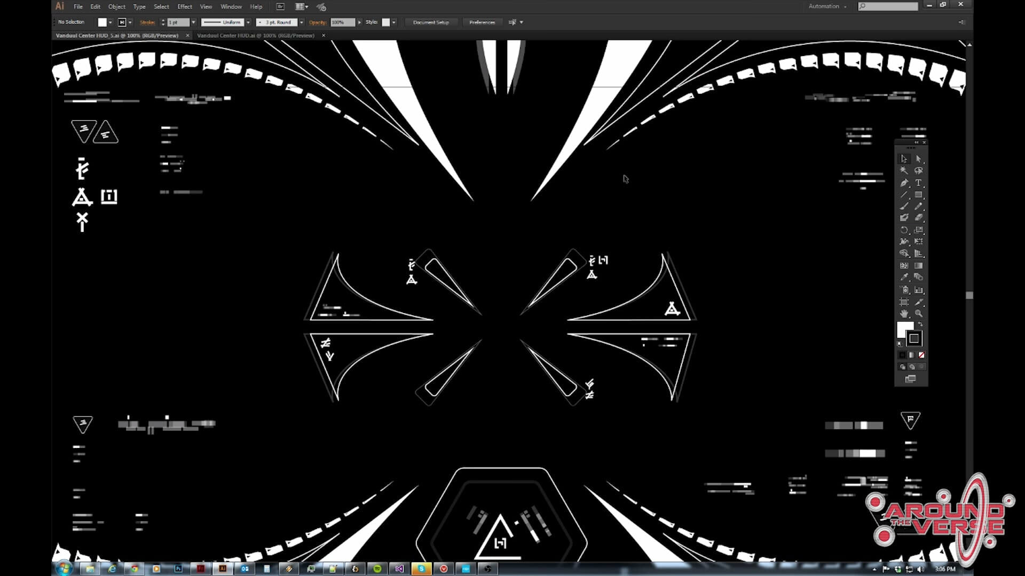Set fill to None in tools panel

tap(921, 355)
